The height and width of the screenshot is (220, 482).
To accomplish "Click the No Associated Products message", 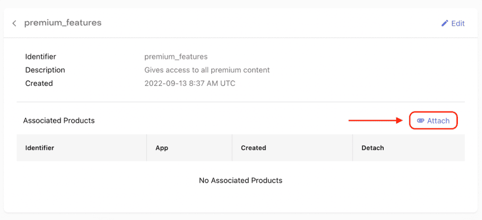I will pyautogui.click(x=241, y=181).
